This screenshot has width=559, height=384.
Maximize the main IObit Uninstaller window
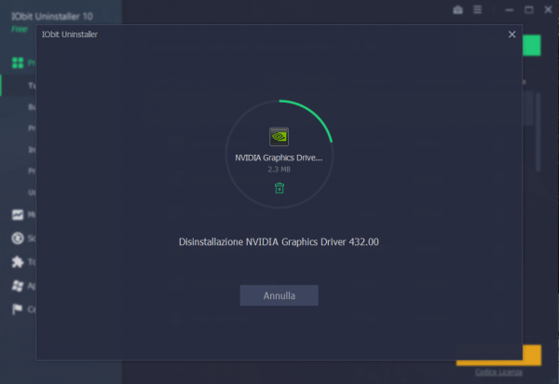click(x=528, y=10)
